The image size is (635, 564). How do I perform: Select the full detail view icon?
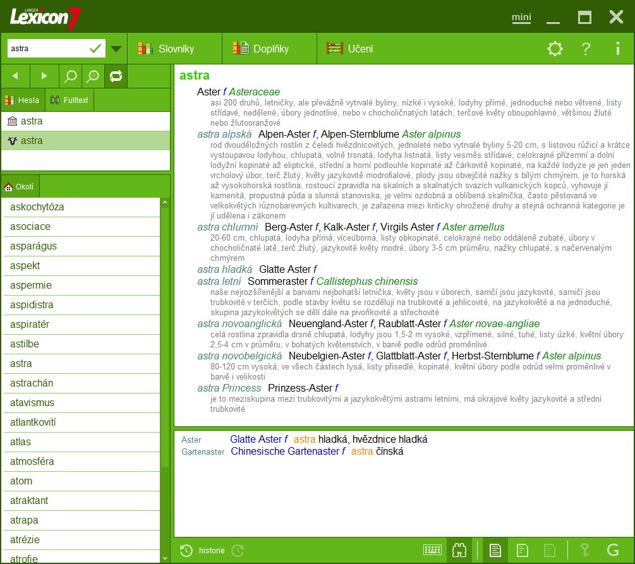coord(495,550)
